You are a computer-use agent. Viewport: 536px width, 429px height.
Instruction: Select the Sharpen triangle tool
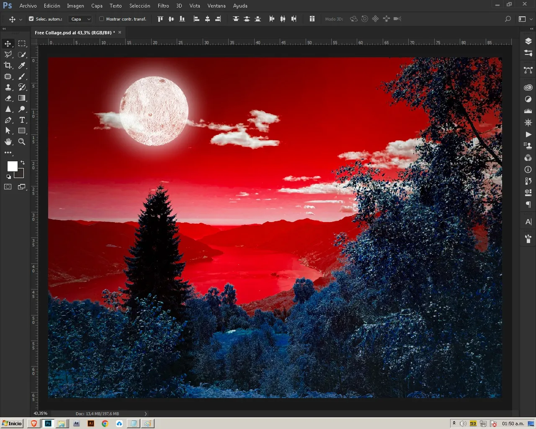point(8,109)
